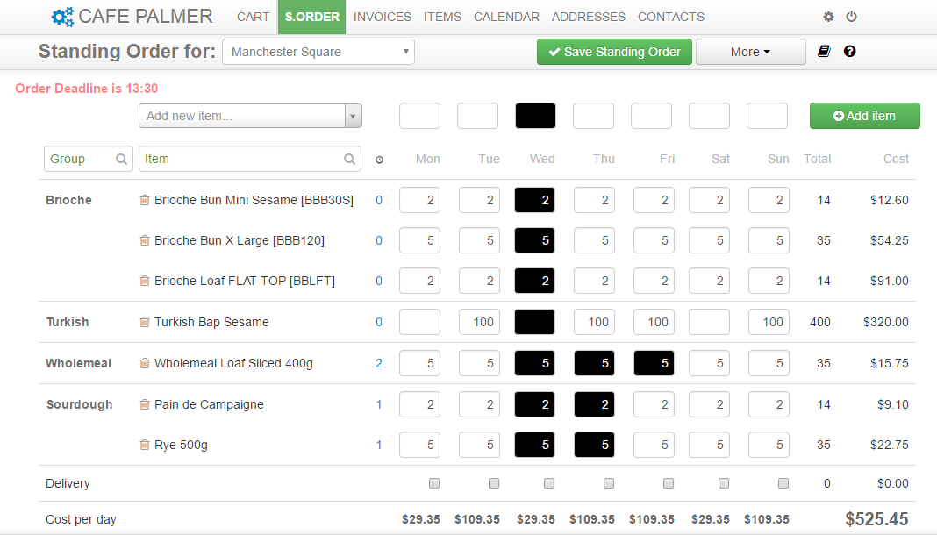Switch to the INVOICES tab
This screenshot has height=535, width=937.
pos(383,17)
